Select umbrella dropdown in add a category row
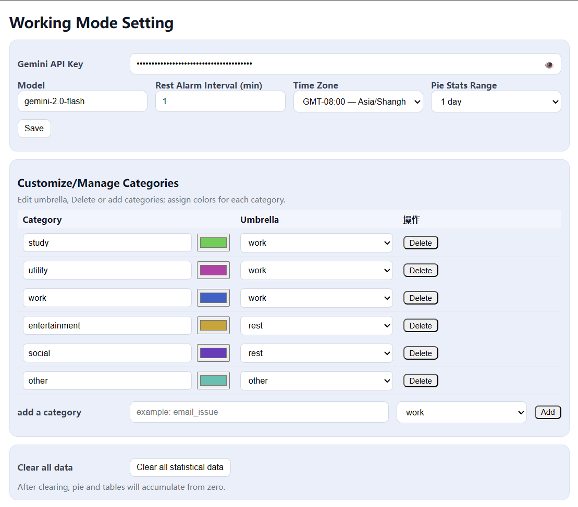This screenshot has height=507, width=578. 462,412
